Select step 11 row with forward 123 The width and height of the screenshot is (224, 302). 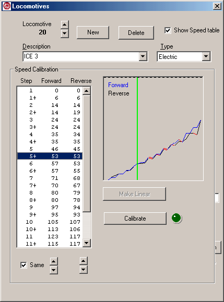[x=50, y=237]
